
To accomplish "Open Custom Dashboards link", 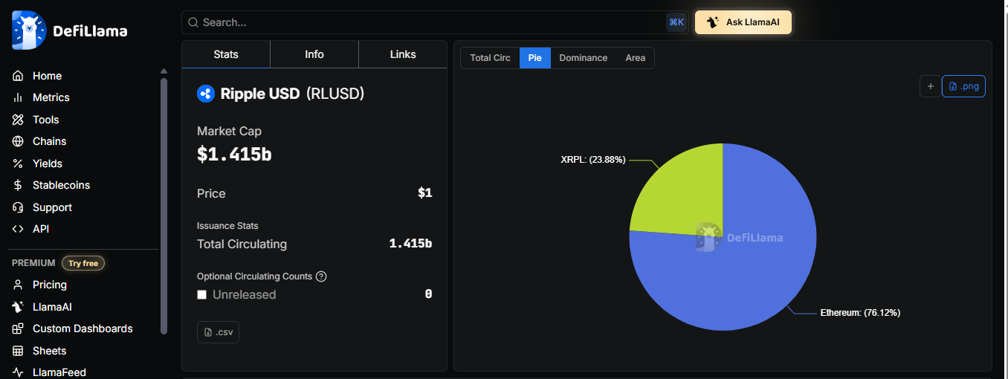I will [x=83, y=328].
